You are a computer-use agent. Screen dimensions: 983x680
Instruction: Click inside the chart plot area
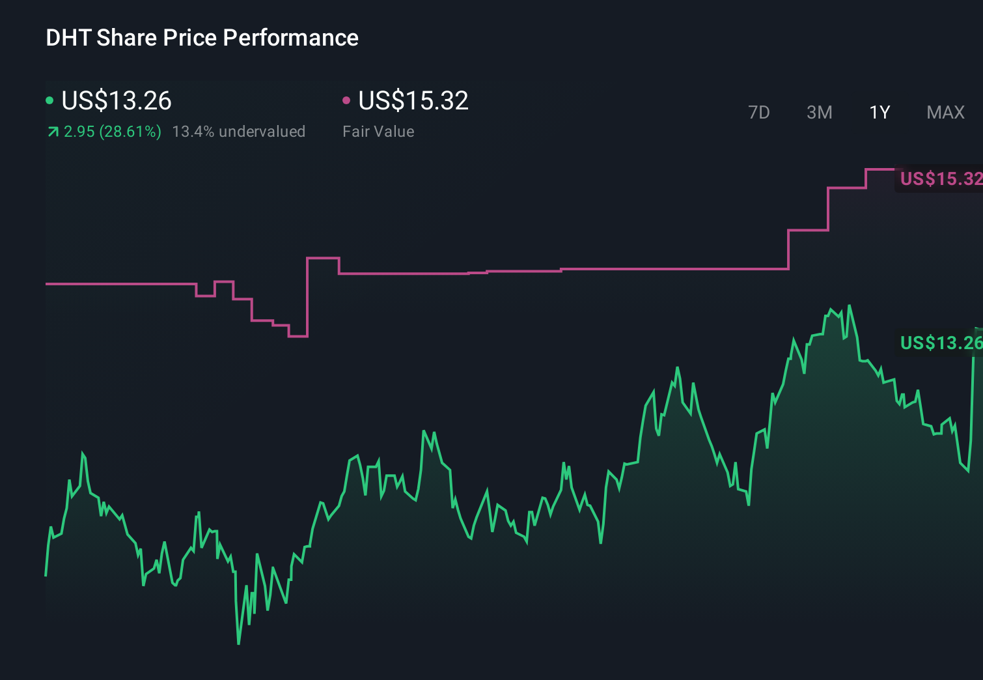point(488,423)
